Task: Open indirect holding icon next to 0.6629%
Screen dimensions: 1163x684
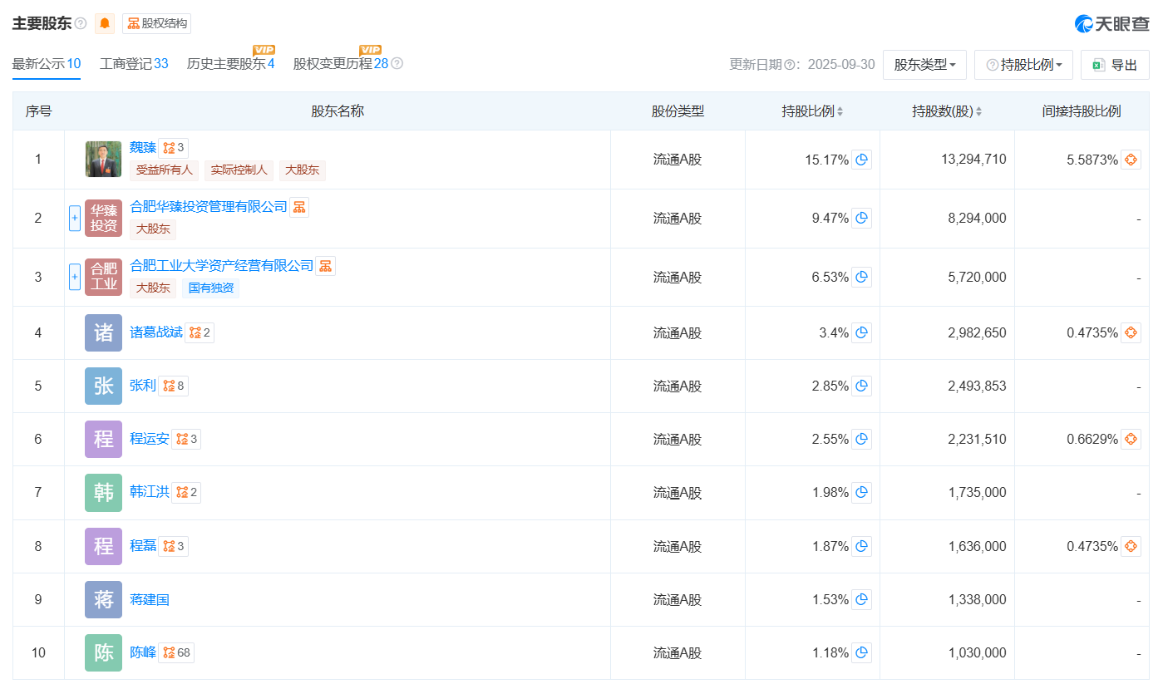Action: [x=1131, y=439]
